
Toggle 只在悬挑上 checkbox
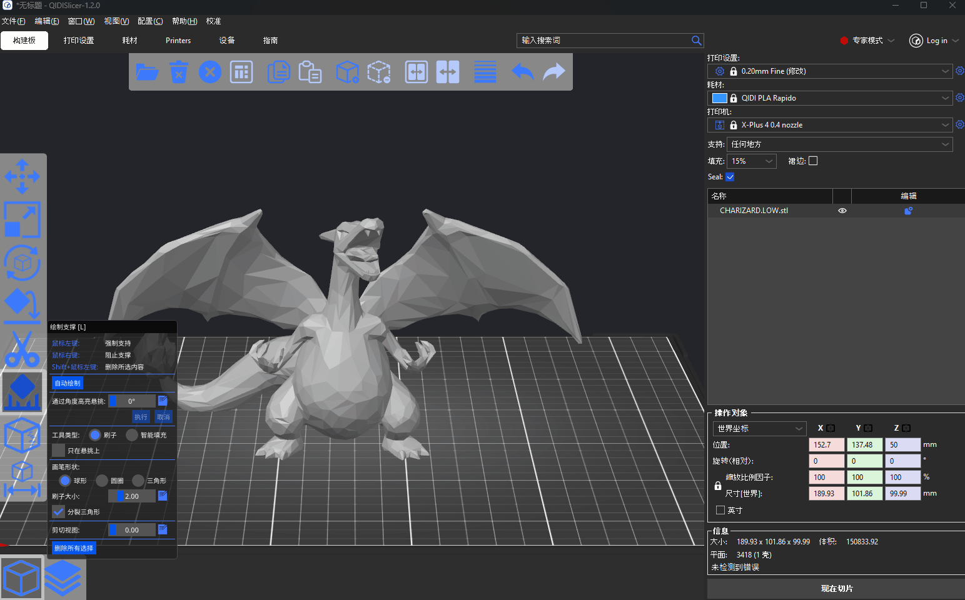59,450
